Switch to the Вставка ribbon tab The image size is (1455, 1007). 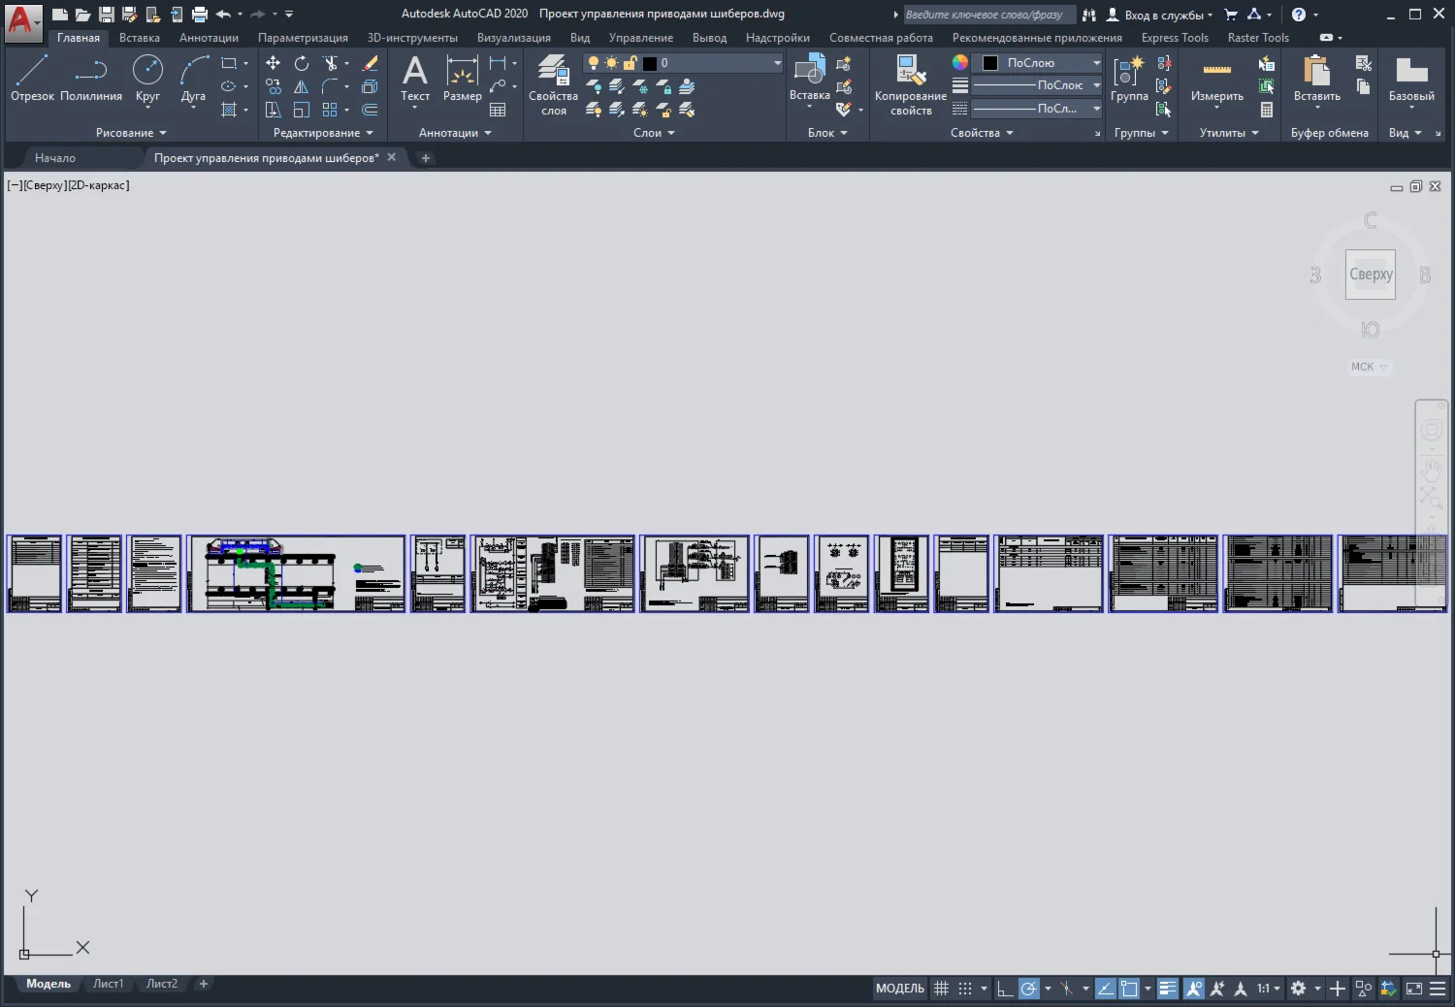coord(140,38)
